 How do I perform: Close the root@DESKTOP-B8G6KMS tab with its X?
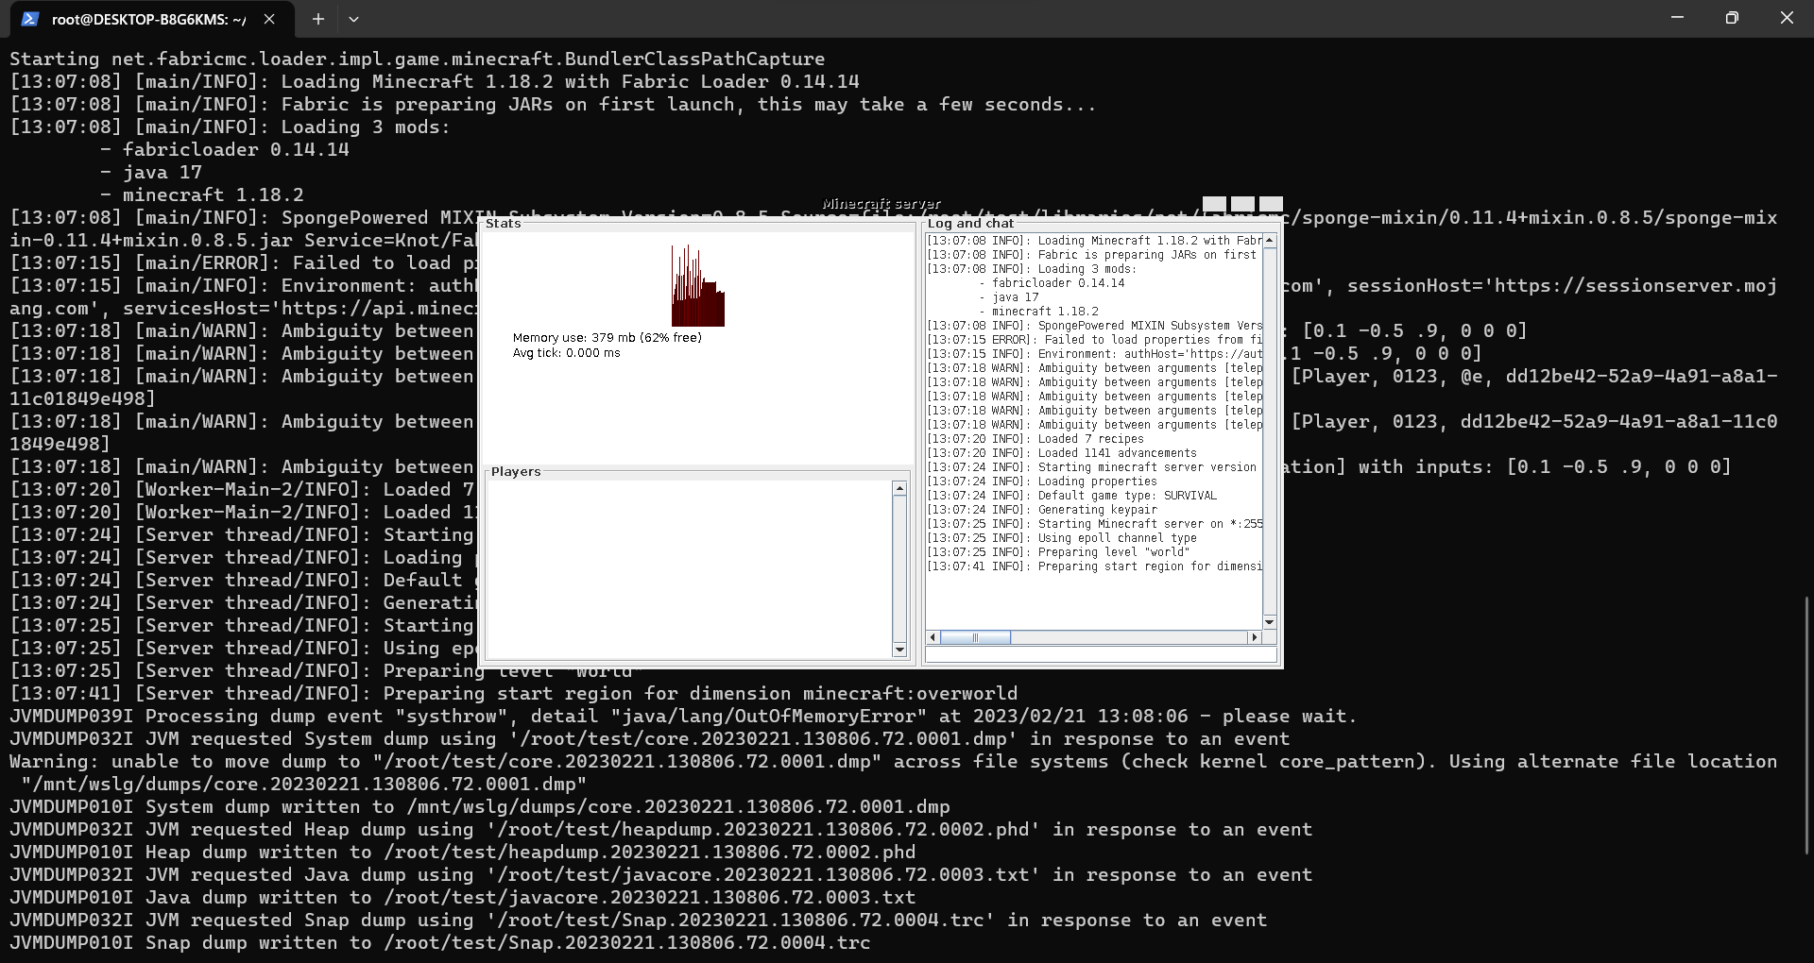click(x=267, y=19)
